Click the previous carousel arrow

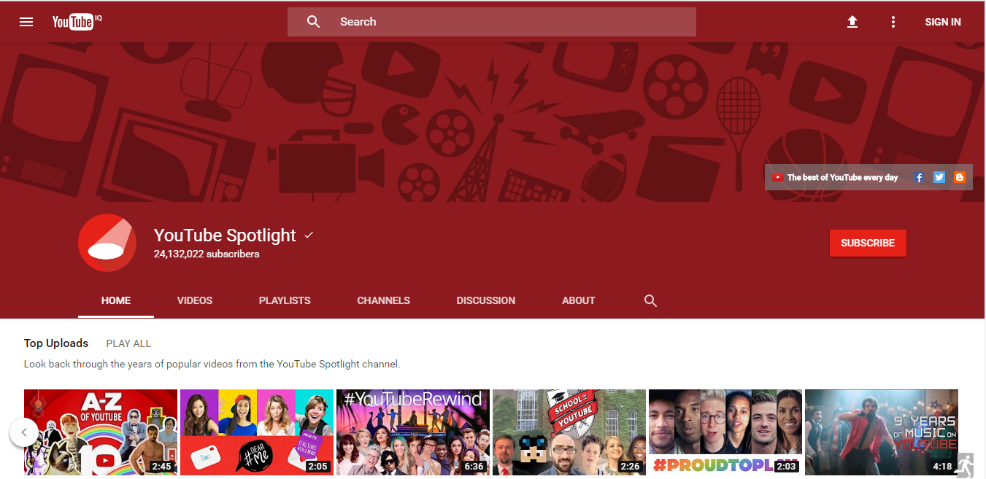(x=23, y=432)
